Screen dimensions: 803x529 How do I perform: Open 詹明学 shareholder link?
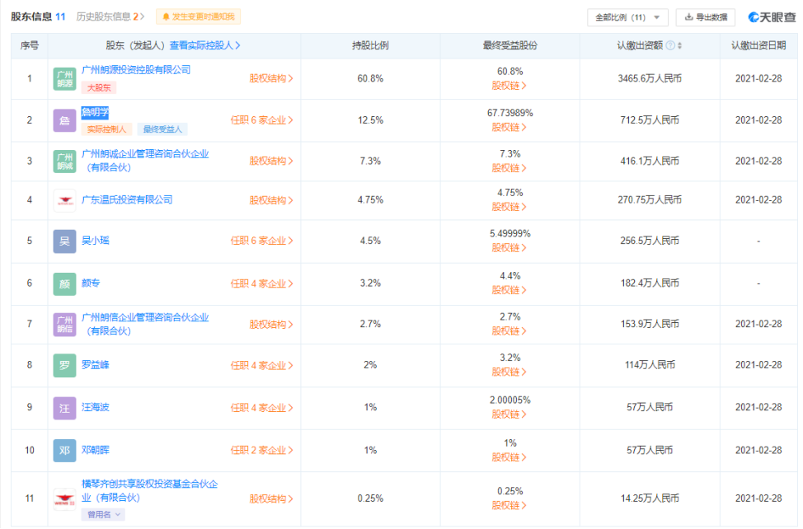(95, 113)
